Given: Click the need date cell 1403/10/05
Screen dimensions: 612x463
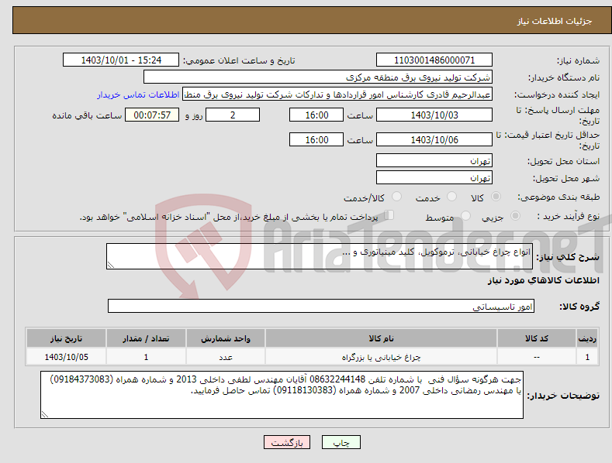Looking at the screenshot, I should click(x=67, y=357).
